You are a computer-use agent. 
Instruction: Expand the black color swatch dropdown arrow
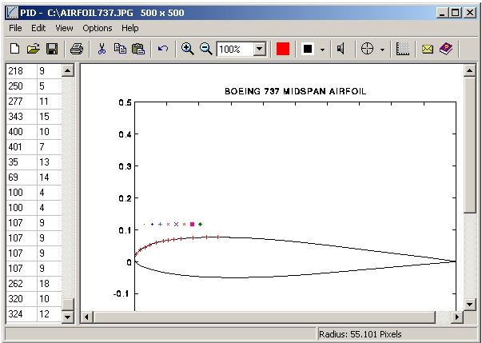coord(322,50)
